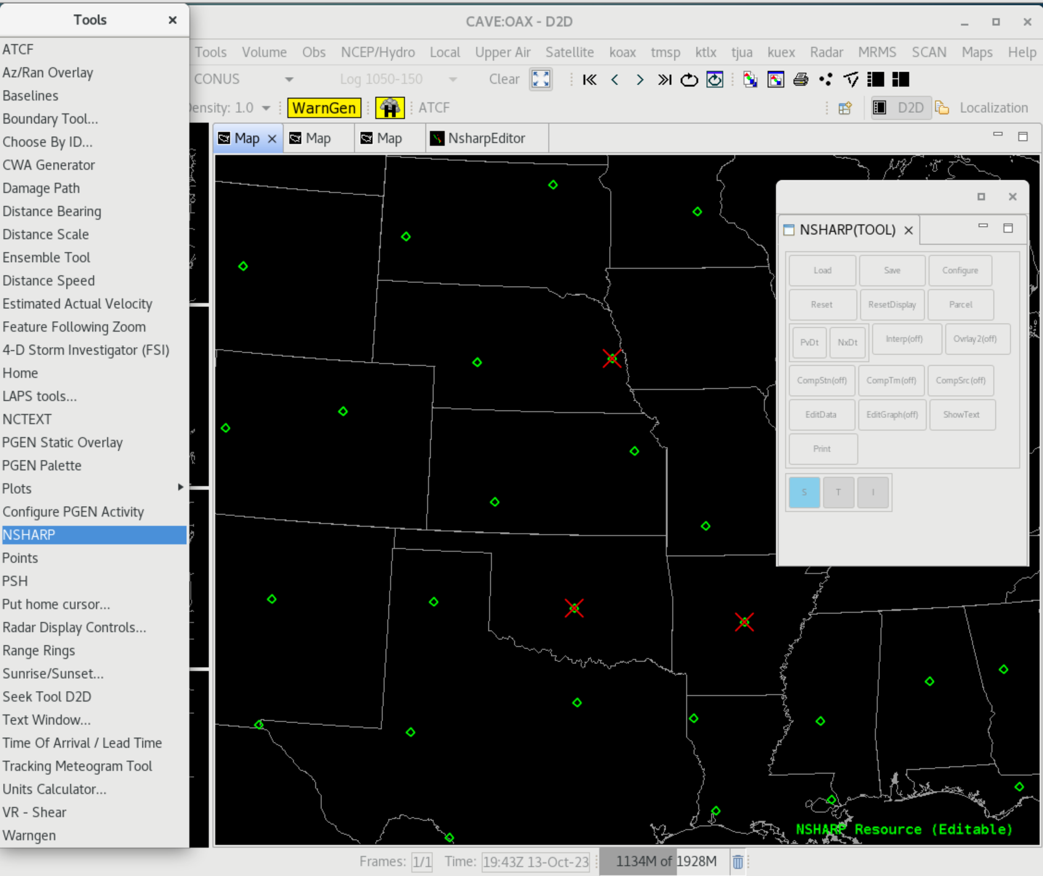Viewport: 1043px width, 876px height.
Task: Click the red-crossed sounding station in Nebraska
Action: coord(612,358)
